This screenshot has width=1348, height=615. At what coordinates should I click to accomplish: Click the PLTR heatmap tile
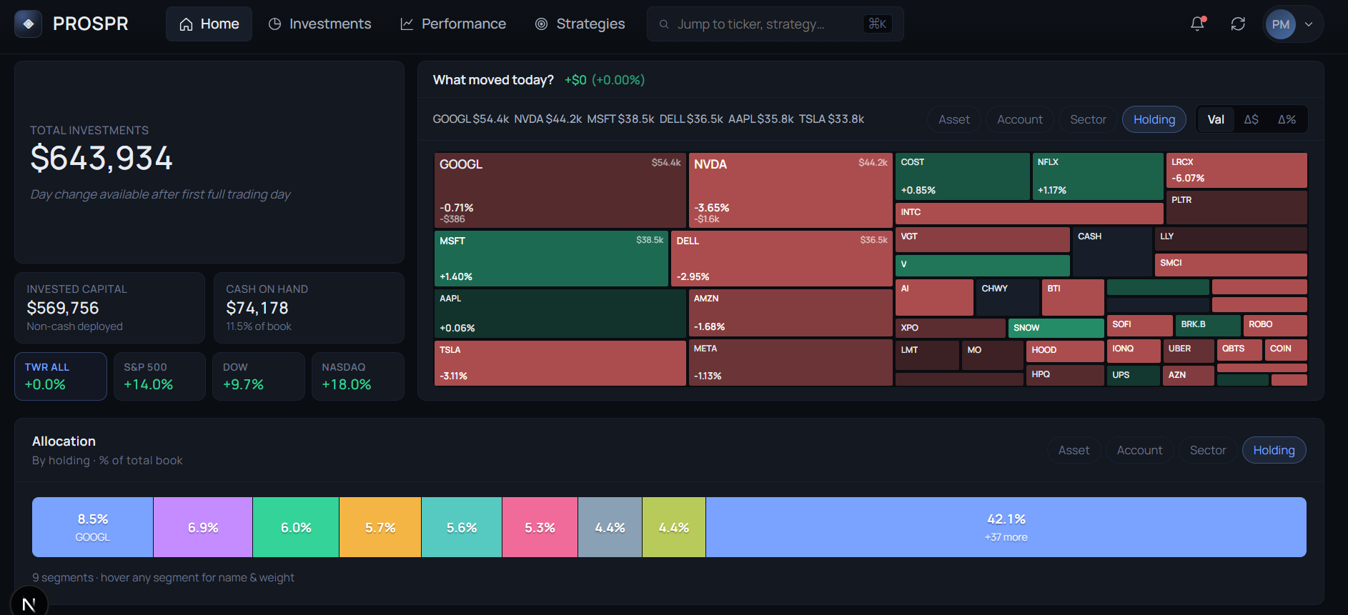[x=1237, y=208]
